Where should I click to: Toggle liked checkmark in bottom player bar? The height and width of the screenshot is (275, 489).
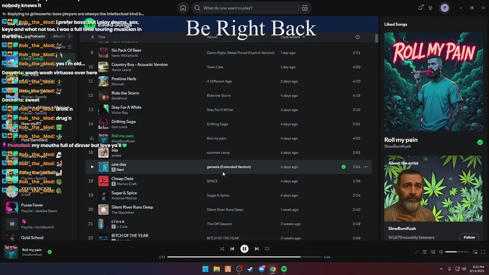50,252
